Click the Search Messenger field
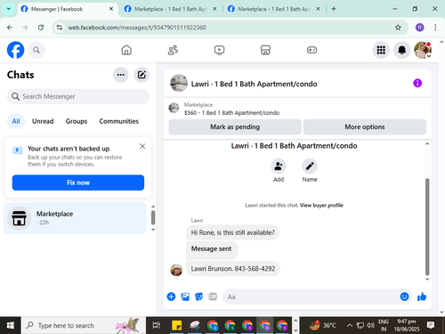 (x=78, y=96)
